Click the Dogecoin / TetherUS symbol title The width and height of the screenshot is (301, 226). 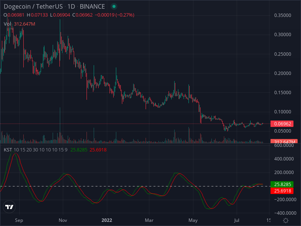pyautogui.click(x=33, y=6)
